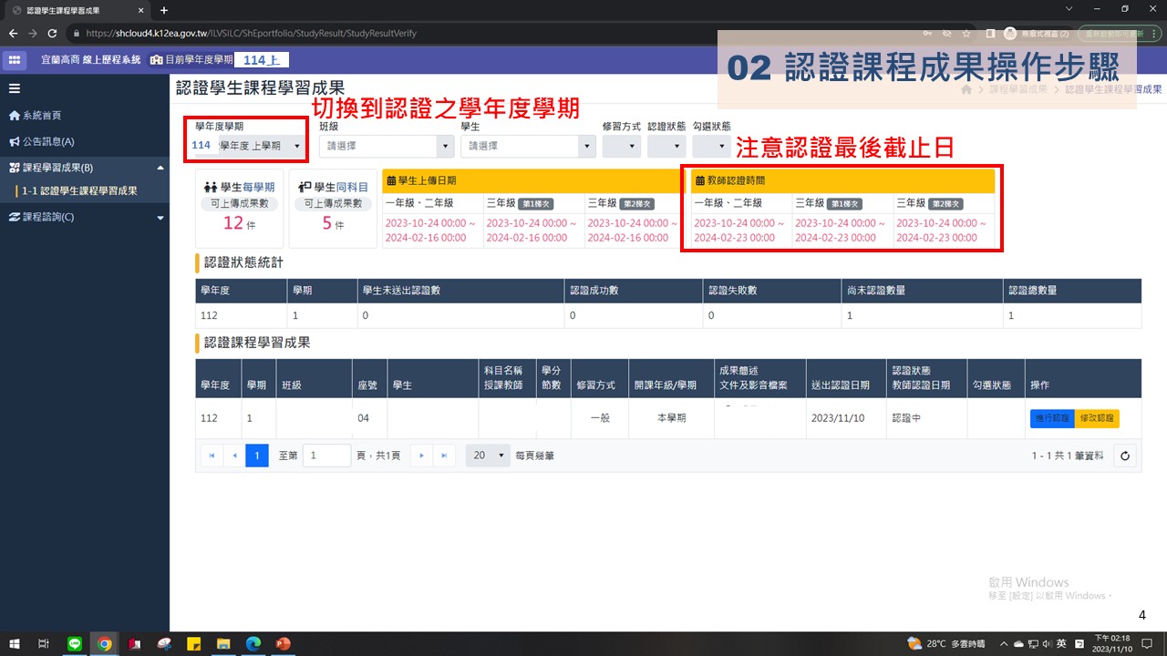Click the browser reload page icon

52,34
